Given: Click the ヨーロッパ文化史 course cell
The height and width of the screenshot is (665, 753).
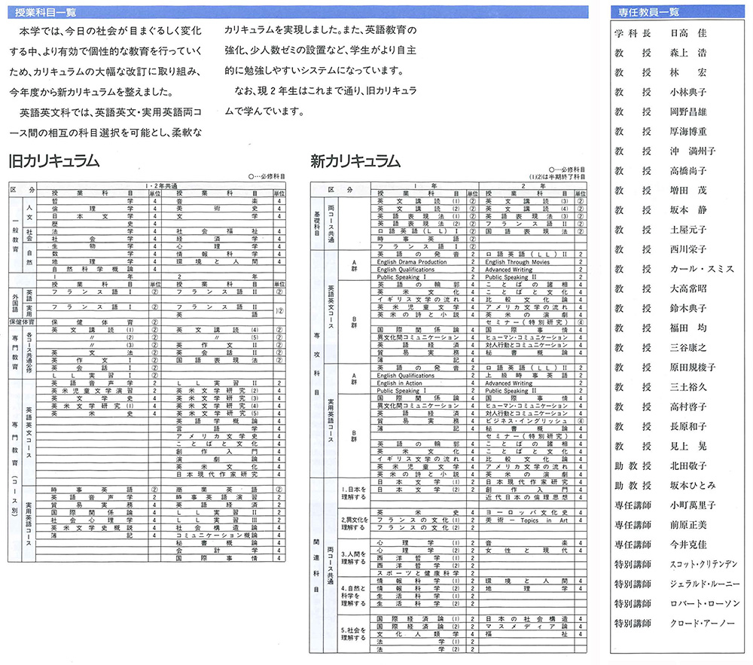Looking at the screenshot, I should [526, 513].
